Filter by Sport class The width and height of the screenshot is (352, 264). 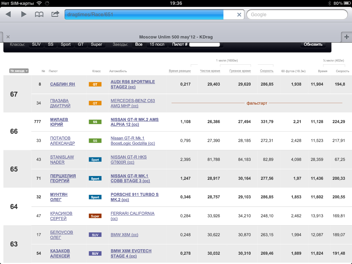tap(66, 44)
